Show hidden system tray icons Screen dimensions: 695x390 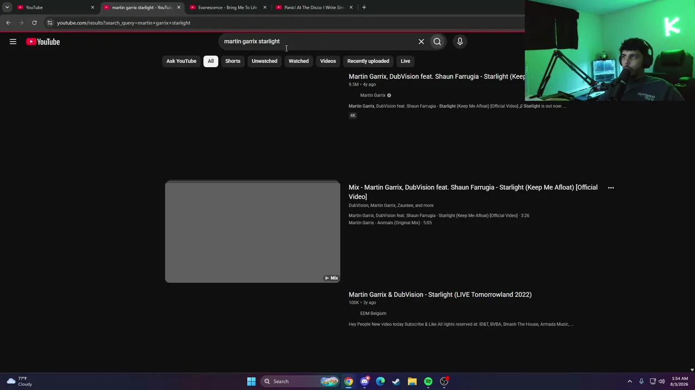click(630, 381)
